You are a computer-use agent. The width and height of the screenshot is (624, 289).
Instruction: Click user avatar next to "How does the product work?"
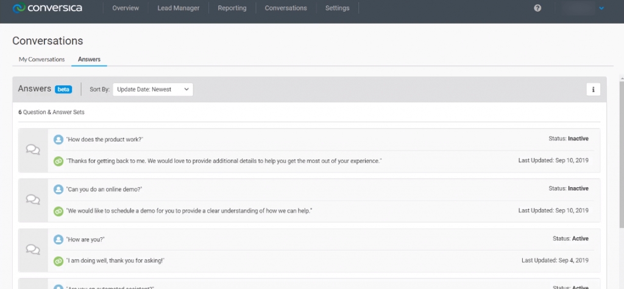pyautogui.click(x=58, y=140)
